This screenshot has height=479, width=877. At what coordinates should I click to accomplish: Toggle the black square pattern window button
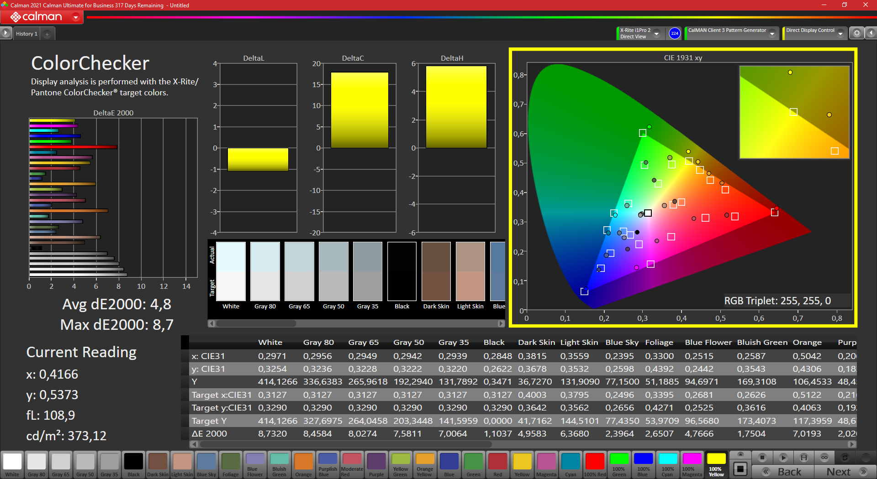[x=740, y=469]
